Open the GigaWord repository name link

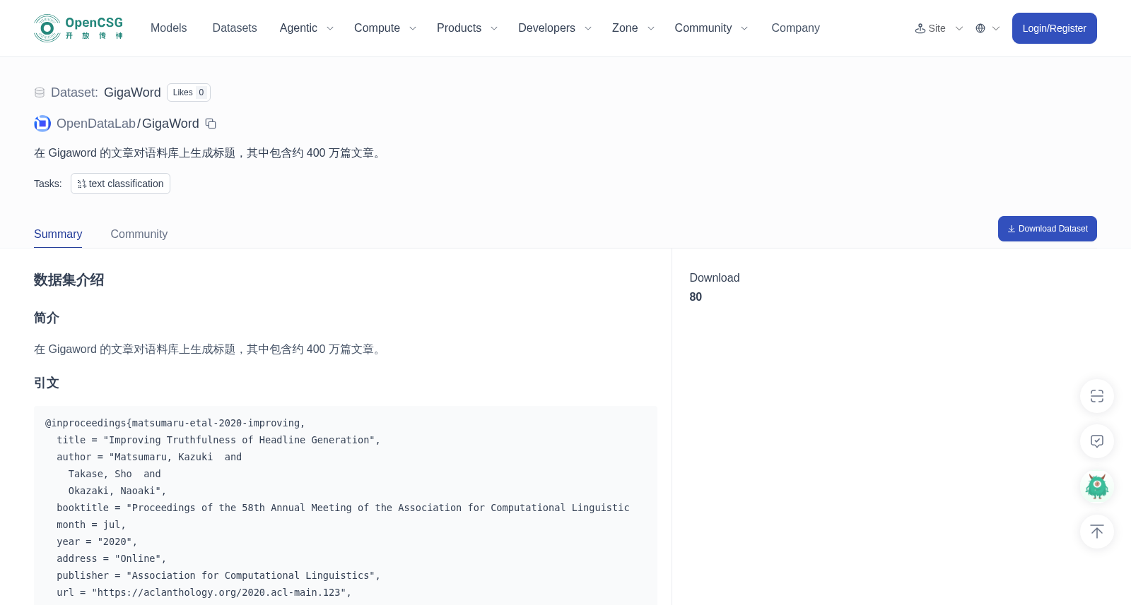pyautogui.click(x=170, y=124)
